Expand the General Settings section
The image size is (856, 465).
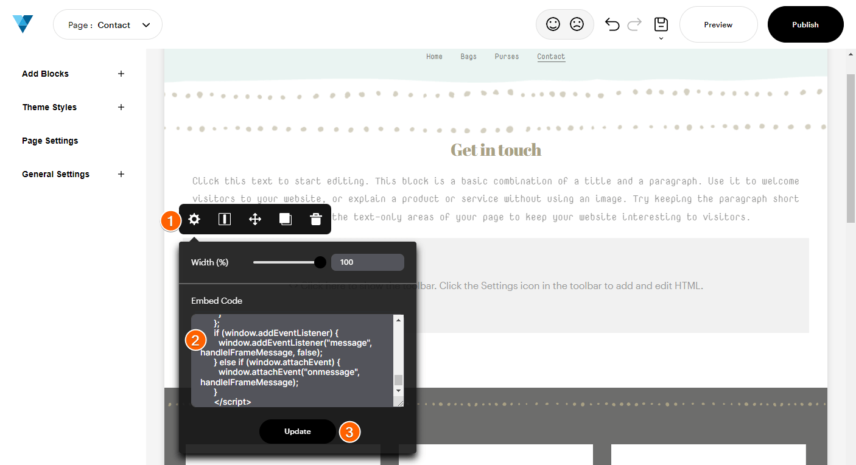121,174
